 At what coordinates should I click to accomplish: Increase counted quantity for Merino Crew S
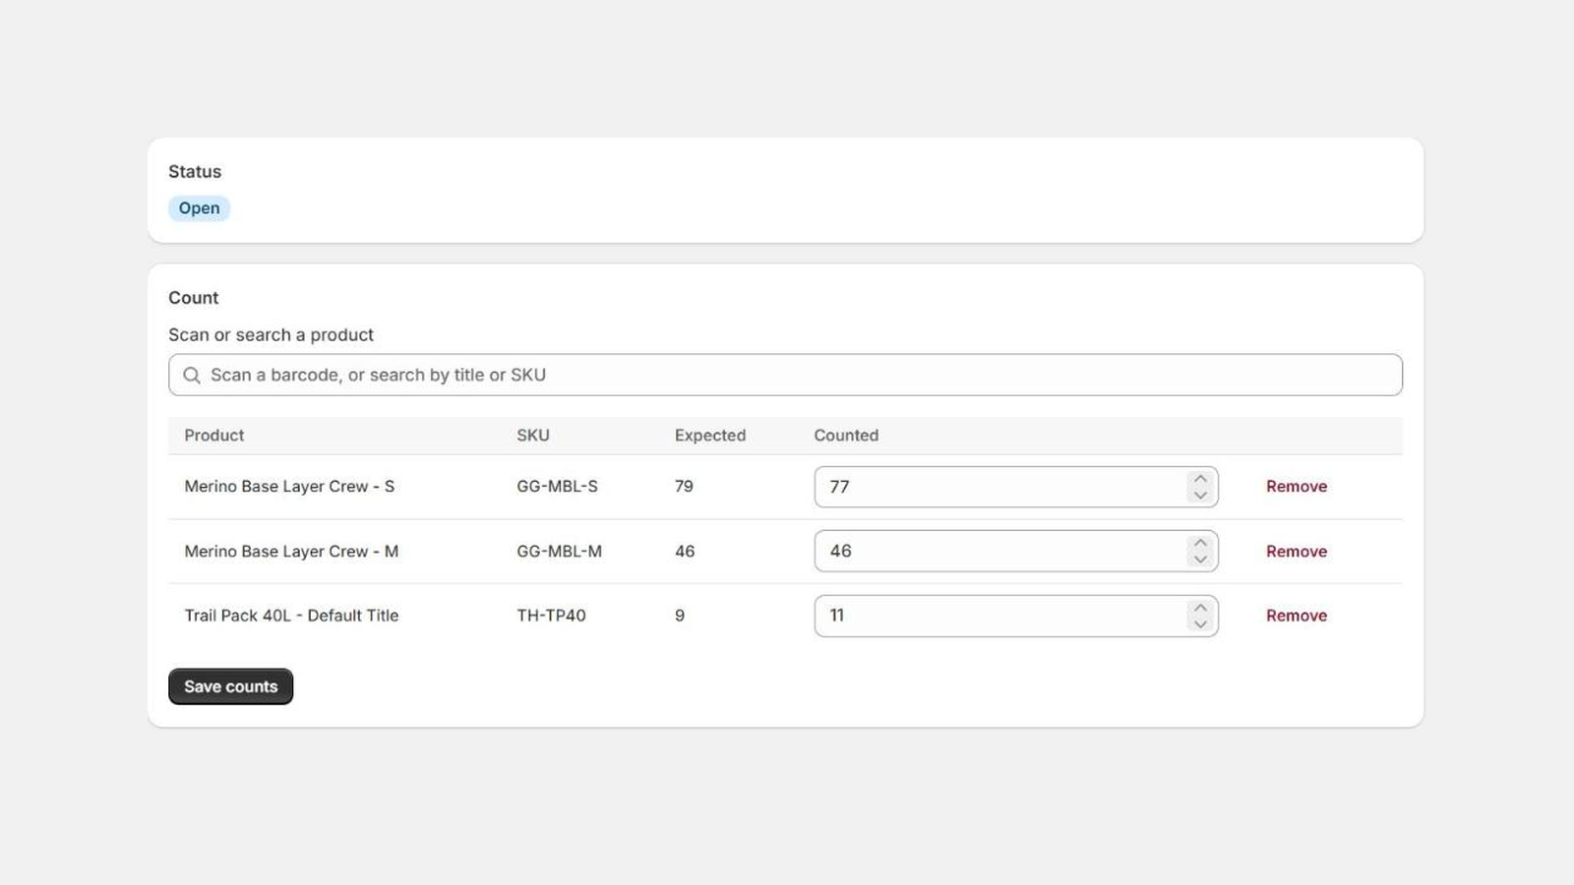1200,479
